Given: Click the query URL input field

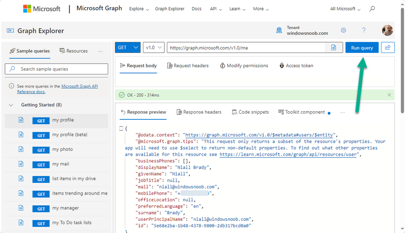Looking at the screenshot, I should [246, 47].
